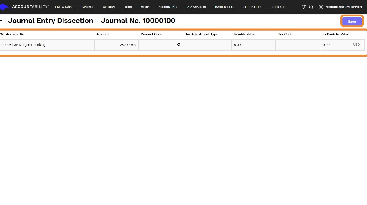The width and height of the screenshot is (367, 205).
Task: Open the Quick Add menu
Action: point(278,7)
